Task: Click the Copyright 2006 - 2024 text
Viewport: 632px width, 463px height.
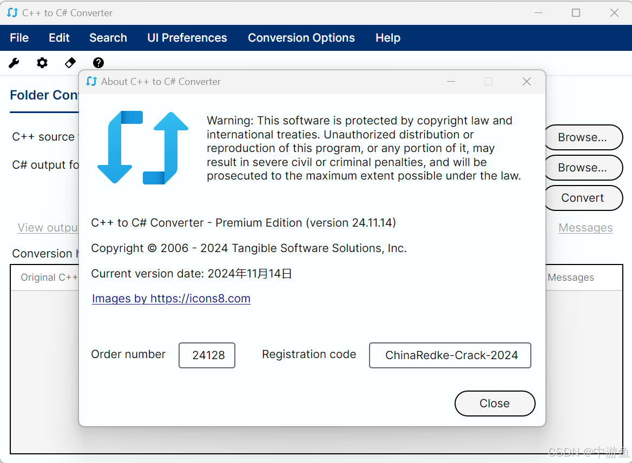Action: point(249,248)
